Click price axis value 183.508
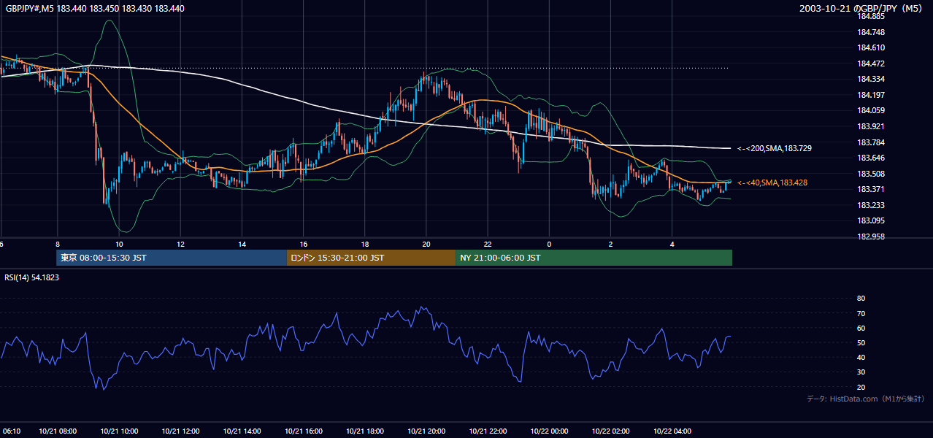Screen dimensions: 933x438 (x=871, y=174)
